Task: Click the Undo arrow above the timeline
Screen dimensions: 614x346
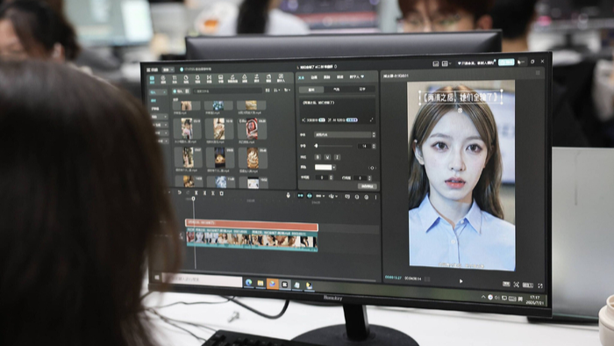Action: (x=179, y=193)
